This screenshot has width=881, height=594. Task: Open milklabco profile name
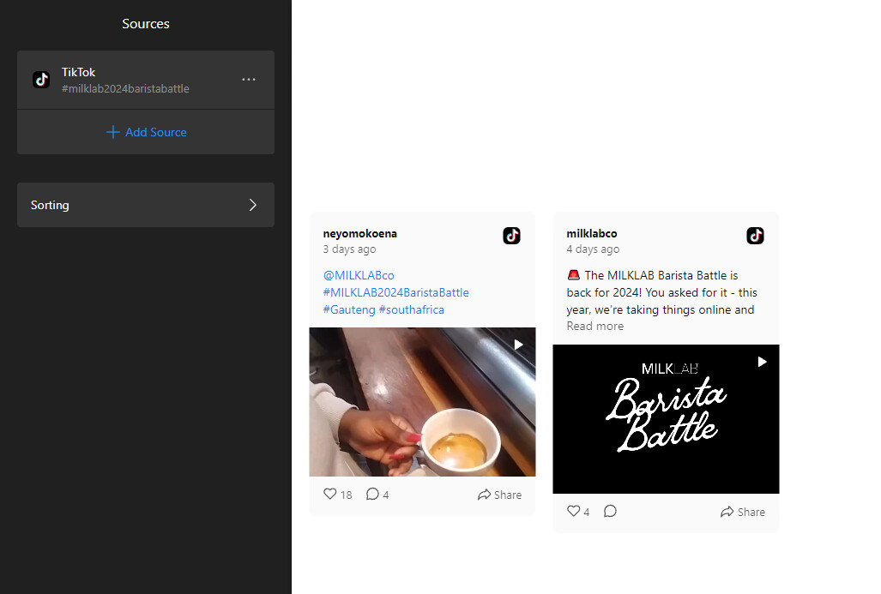592,233
